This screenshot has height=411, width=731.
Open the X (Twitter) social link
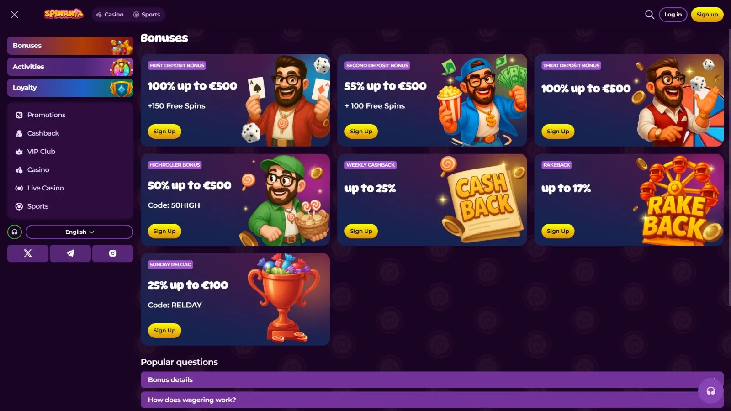(28, 253)
